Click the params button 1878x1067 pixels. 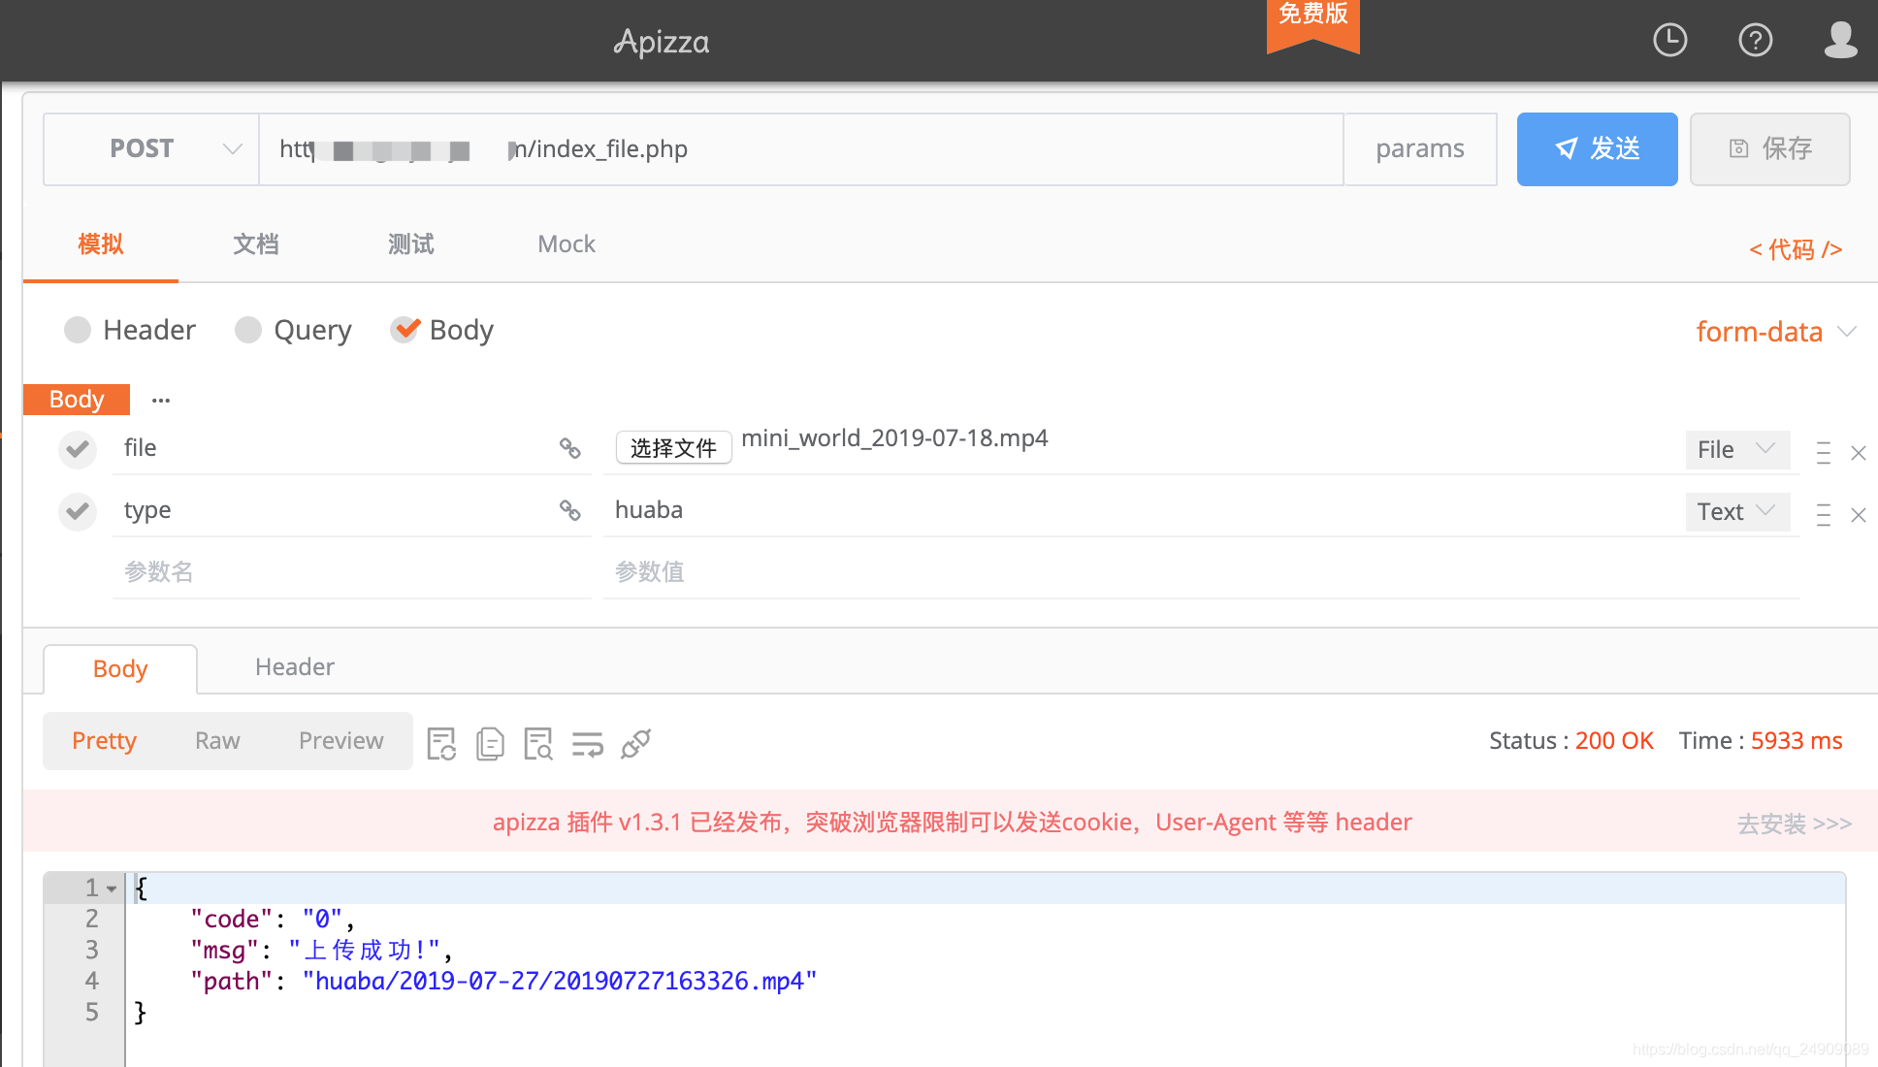(1420, 148)
